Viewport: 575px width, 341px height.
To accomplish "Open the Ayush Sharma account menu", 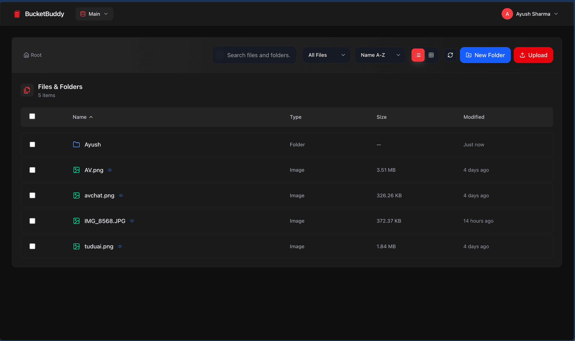I will pyautogui.click(x=530, y=14).
